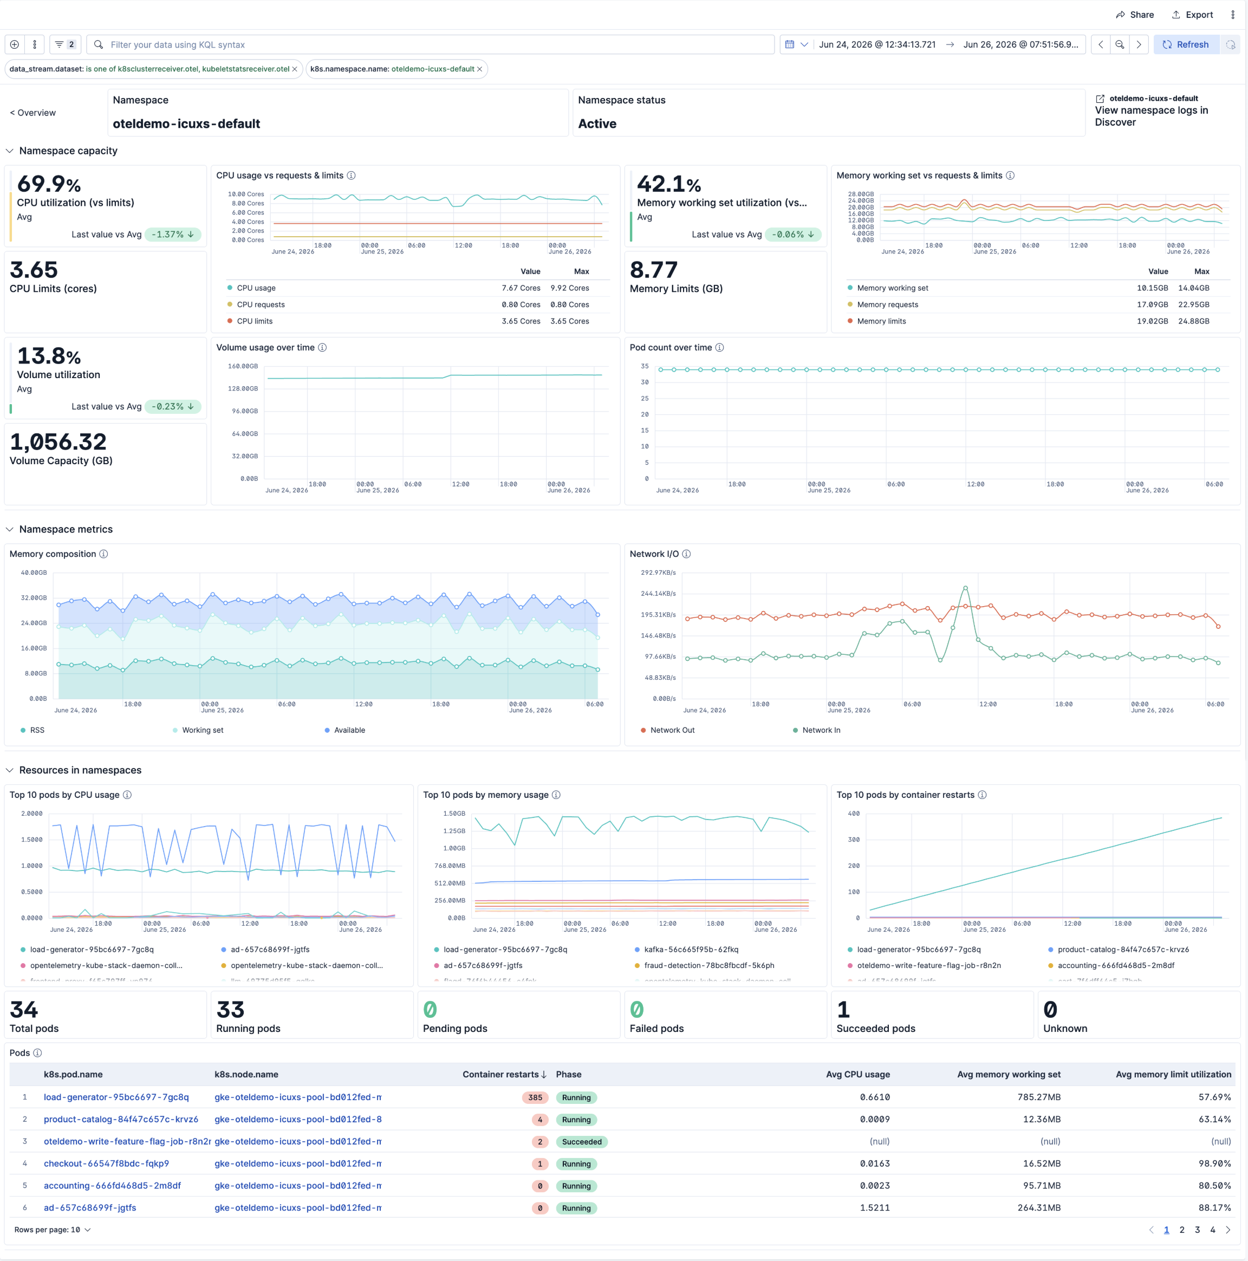Step time range forward

click(1139, 44)
